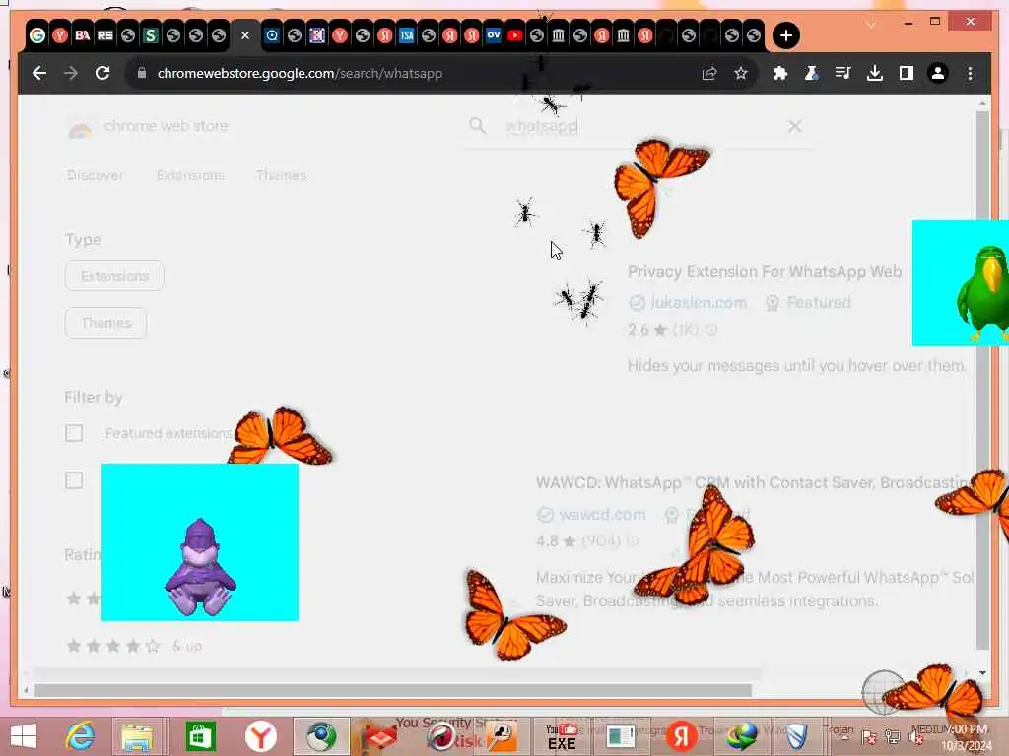Select the four stars & up rating
Viewport: 1009px width, 756px height.
(134, 646)
